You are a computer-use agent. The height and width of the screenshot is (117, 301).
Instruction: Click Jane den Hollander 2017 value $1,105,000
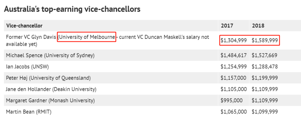coord(234,89)
